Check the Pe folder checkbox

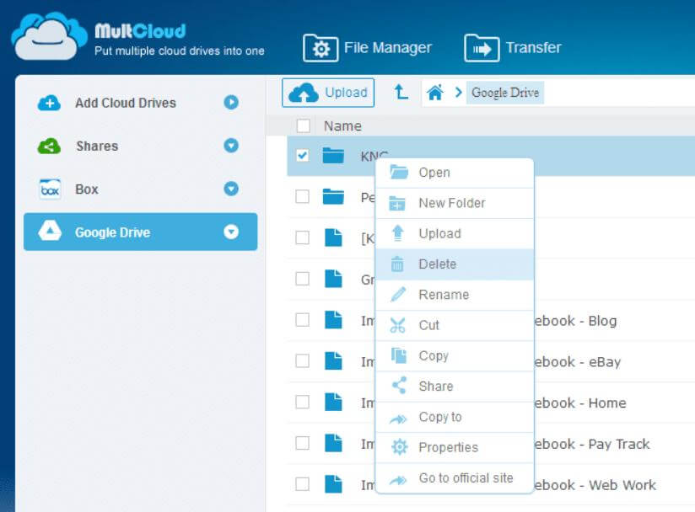click(x=302, y=196)
